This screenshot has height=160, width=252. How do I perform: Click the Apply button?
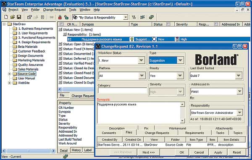[x=218, y=152]
